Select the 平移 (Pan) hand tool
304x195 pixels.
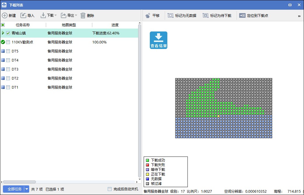click(x=148, y=15)
